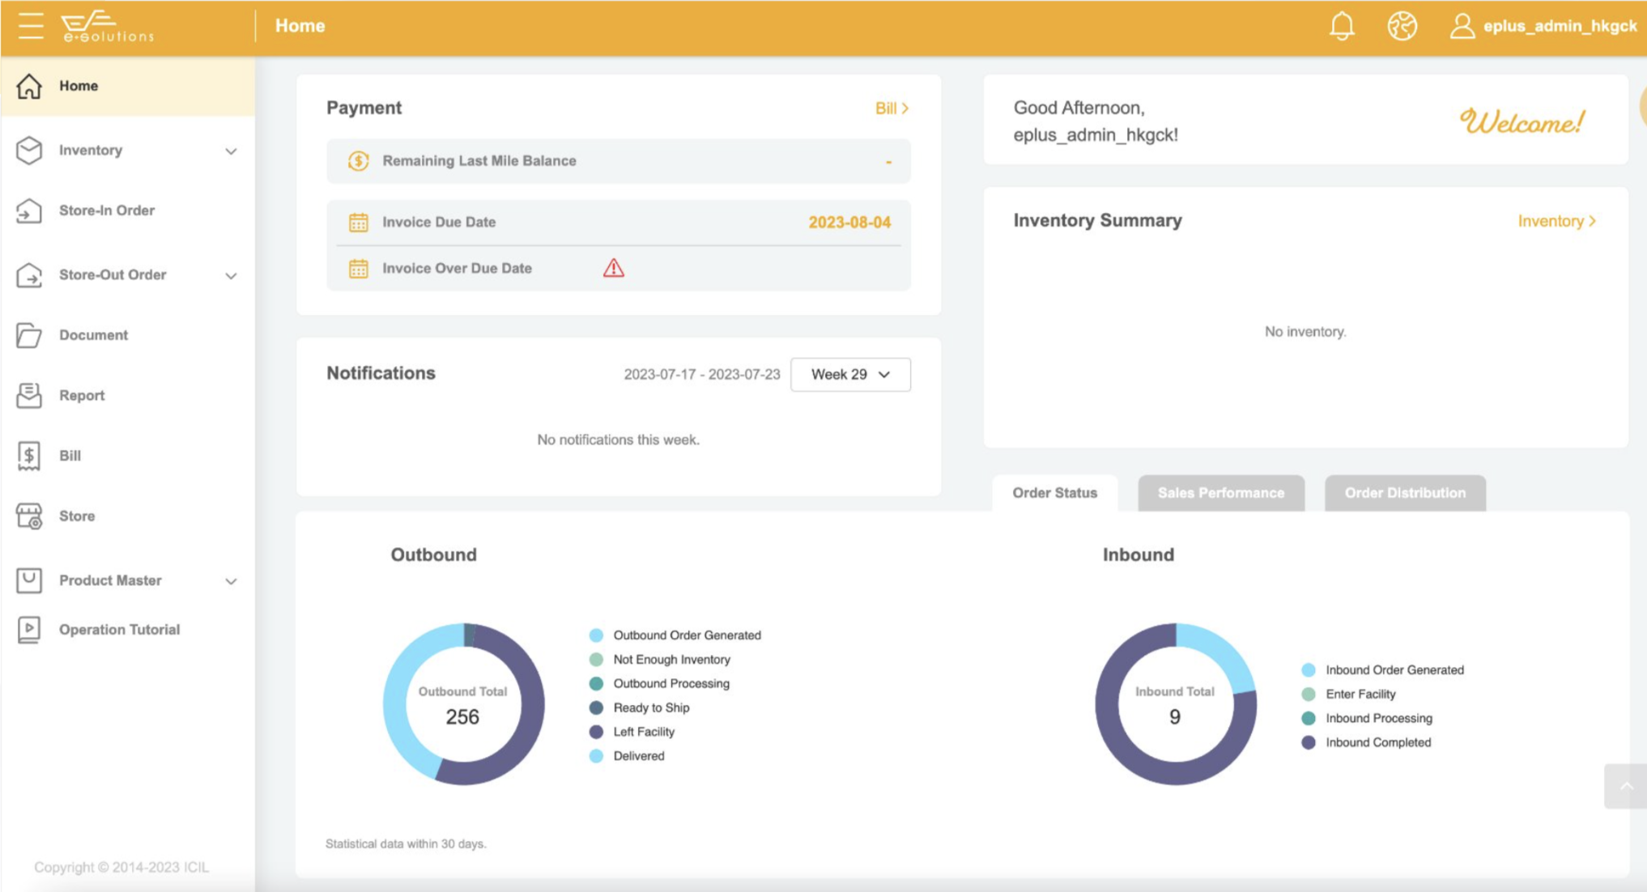Click the user profile icon

[x=1462, y=26]
